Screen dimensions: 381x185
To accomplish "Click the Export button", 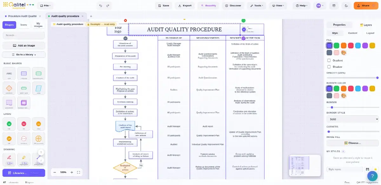I will point(185,5).
